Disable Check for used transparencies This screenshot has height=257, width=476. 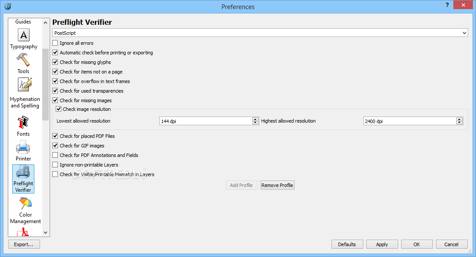tap(55, 91)
